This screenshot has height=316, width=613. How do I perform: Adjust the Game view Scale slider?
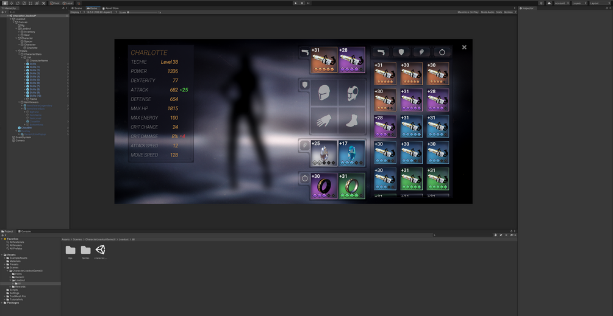point(143,12)
